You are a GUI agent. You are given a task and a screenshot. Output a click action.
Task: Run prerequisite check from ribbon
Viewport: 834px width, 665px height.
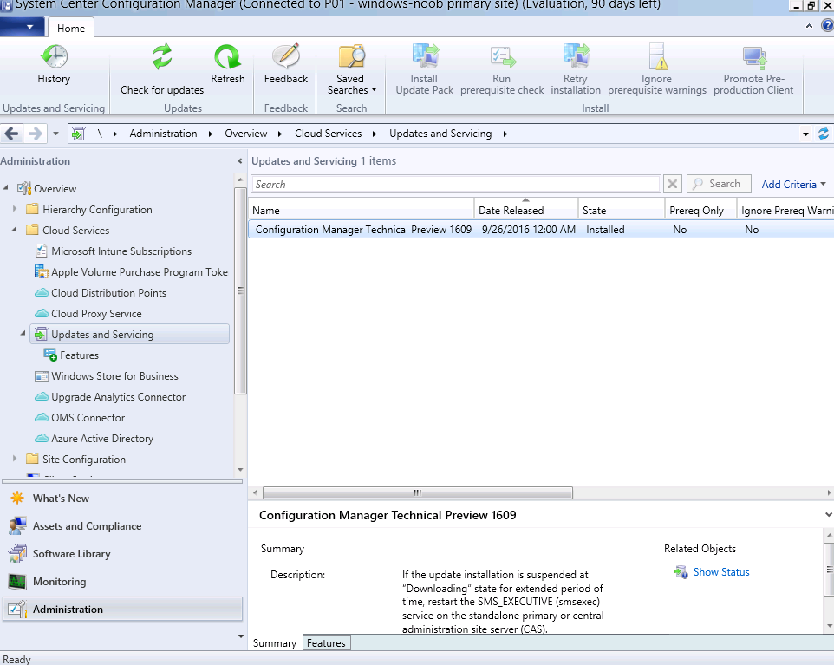click(x=502, y=69)
